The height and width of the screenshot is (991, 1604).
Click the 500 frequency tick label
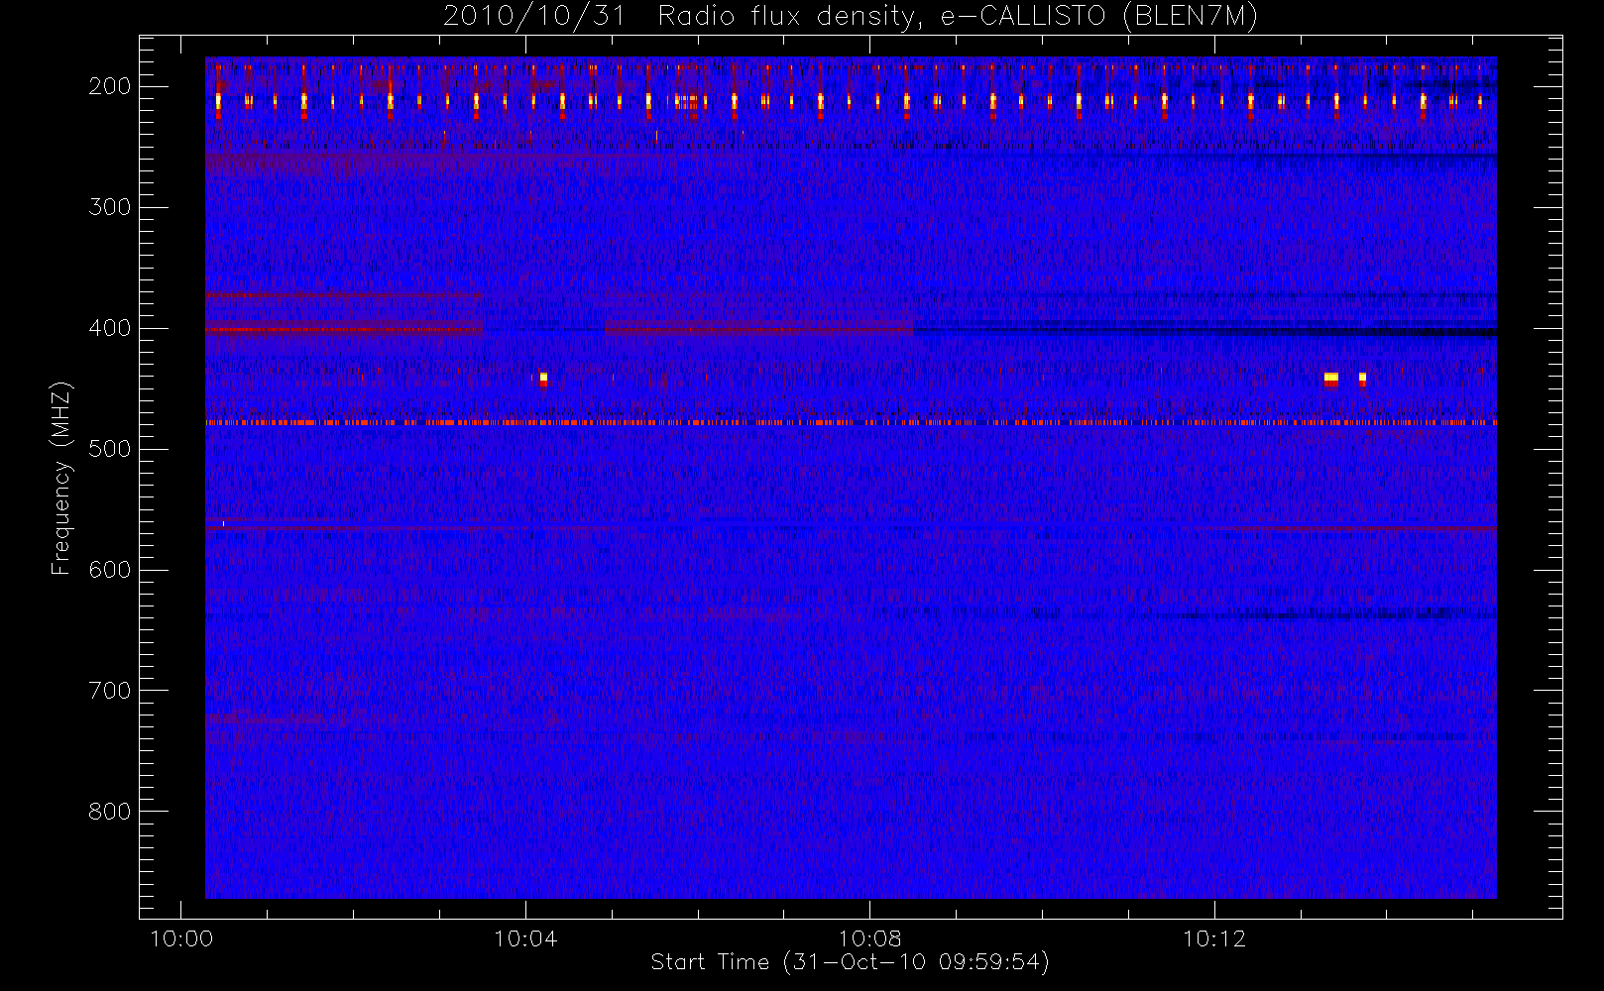(110, 450)
